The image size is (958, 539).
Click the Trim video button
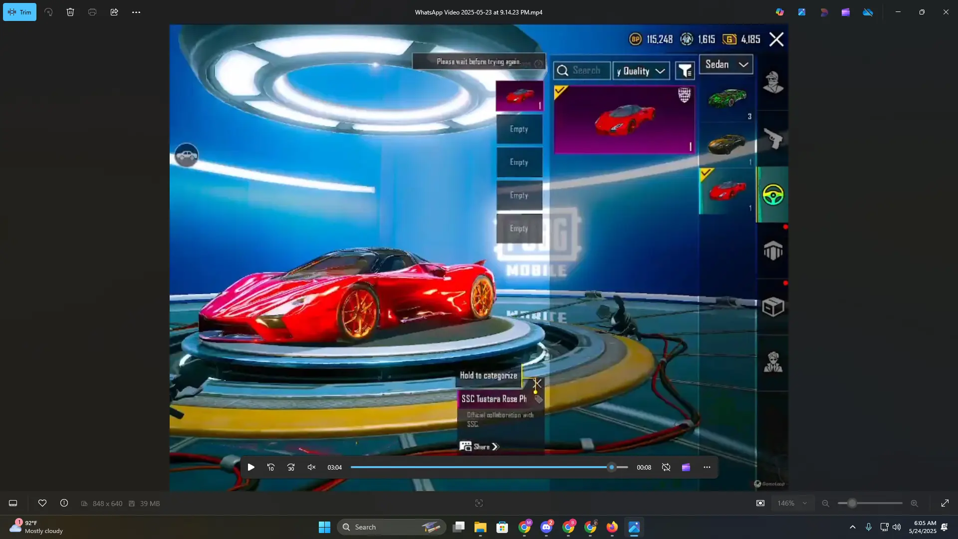click(x=19, y=12)
